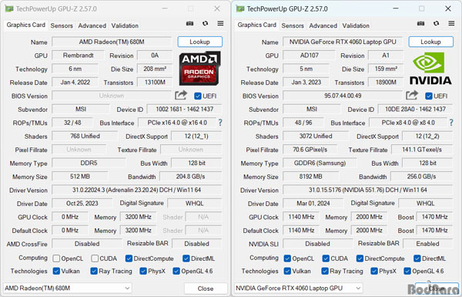Click the NVIDIA logo

click(430, 69)
